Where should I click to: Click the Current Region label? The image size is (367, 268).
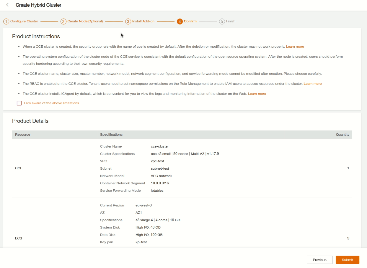click(112, 205)
